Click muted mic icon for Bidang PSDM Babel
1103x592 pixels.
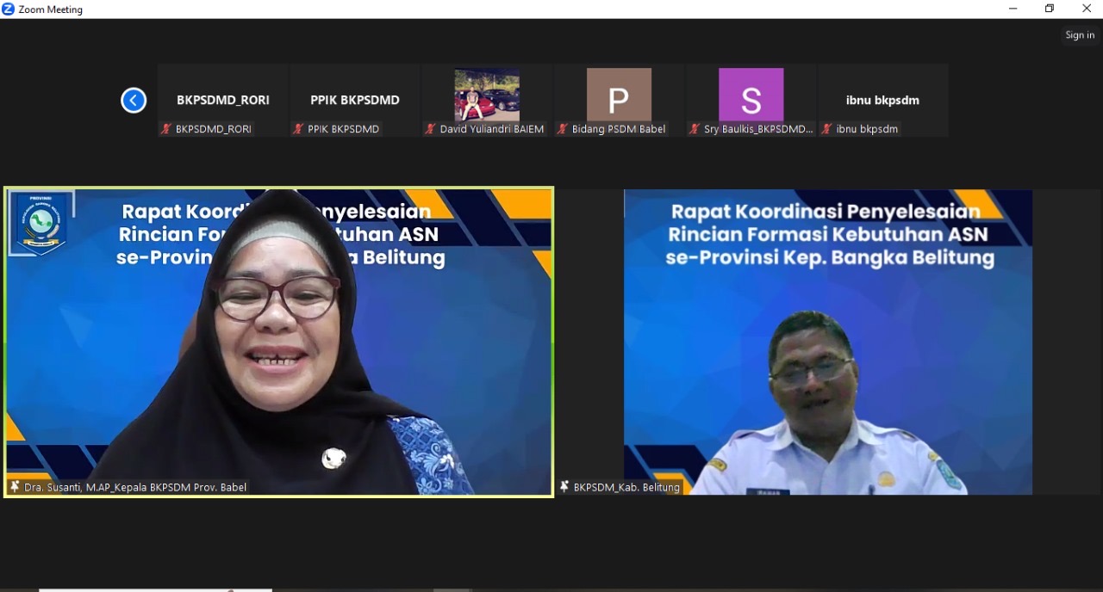(x=563, y=129)
